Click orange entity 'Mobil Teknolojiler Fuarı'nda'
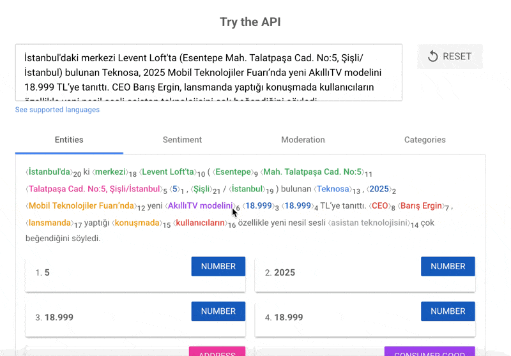This screenshot has height=356, width=511. click(82, 206)
